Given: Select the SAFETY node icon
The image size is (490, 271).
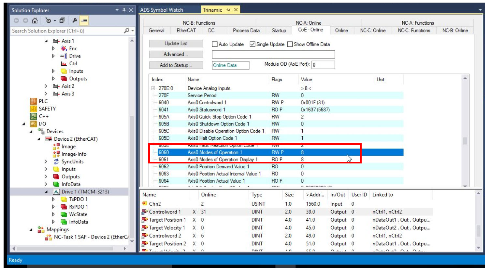Looking at the screenshot, I should click(x=33, y=109).
